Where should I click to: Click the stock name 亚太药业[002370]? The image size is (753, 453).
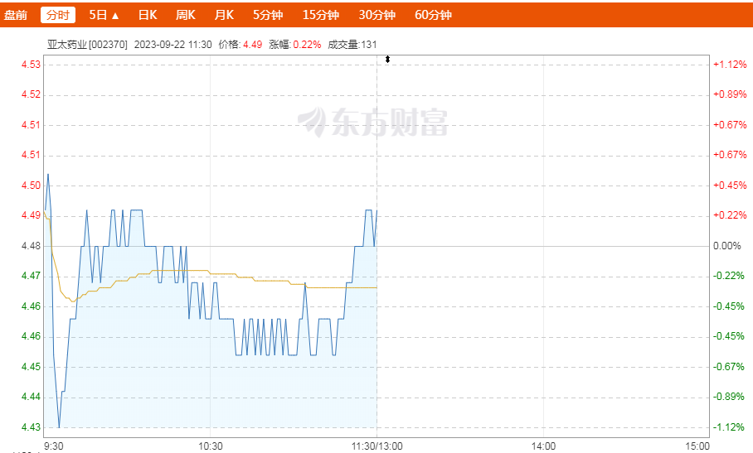pos(87,45)
